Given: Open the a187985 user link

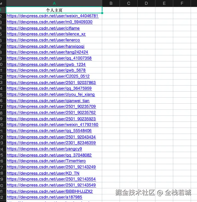Looking at the screenshot, I should [x=44, y=197].
